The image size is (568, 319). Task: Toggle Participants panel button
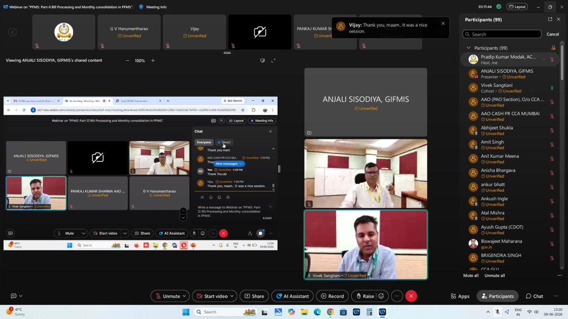coord(497,296)
